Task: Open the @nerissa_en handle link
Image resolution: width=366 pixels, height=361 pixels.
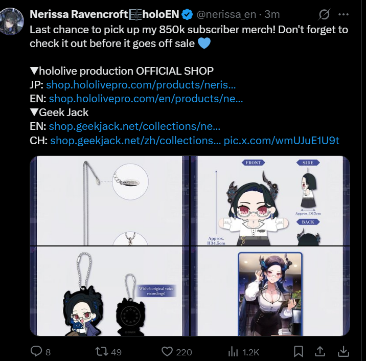Action: (226, 14)
